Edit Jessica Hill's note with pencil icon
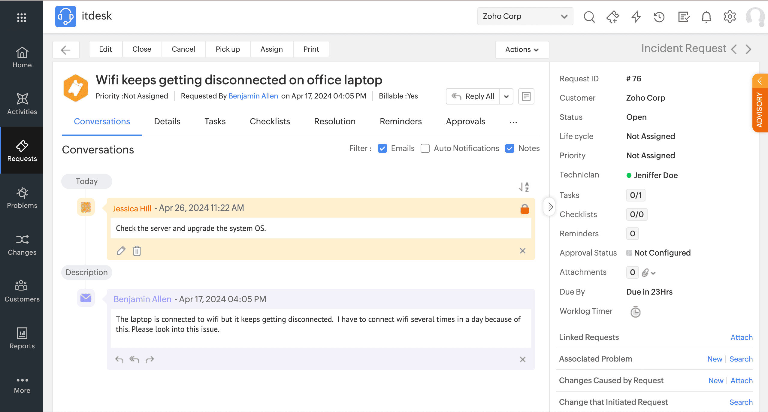This screenshot has height=412, width=768. tap(121, 250)
